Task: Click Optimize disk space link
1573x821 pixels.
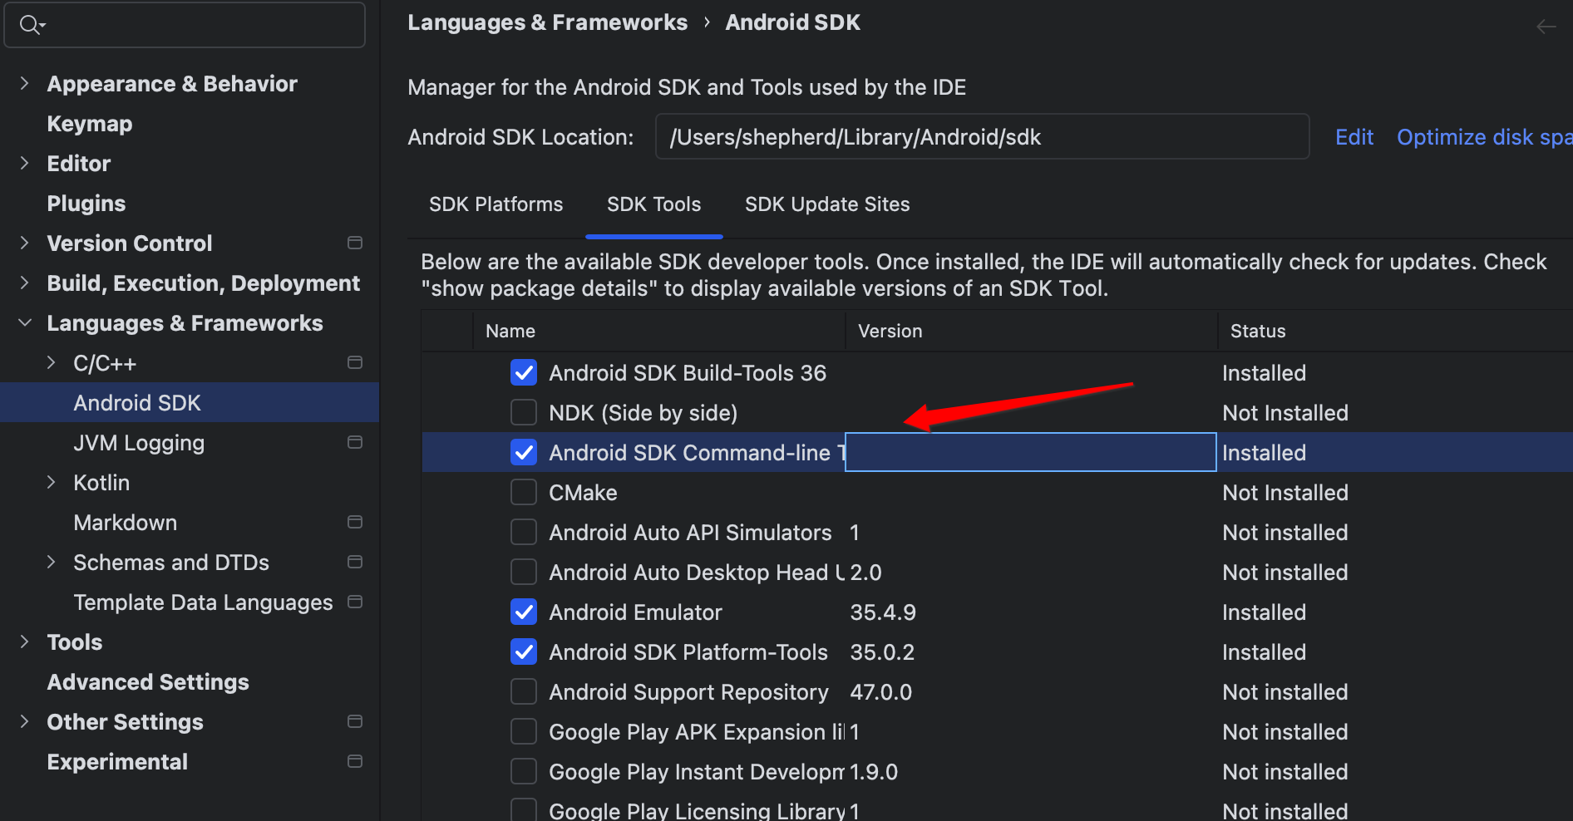Action: [1484, 137]
